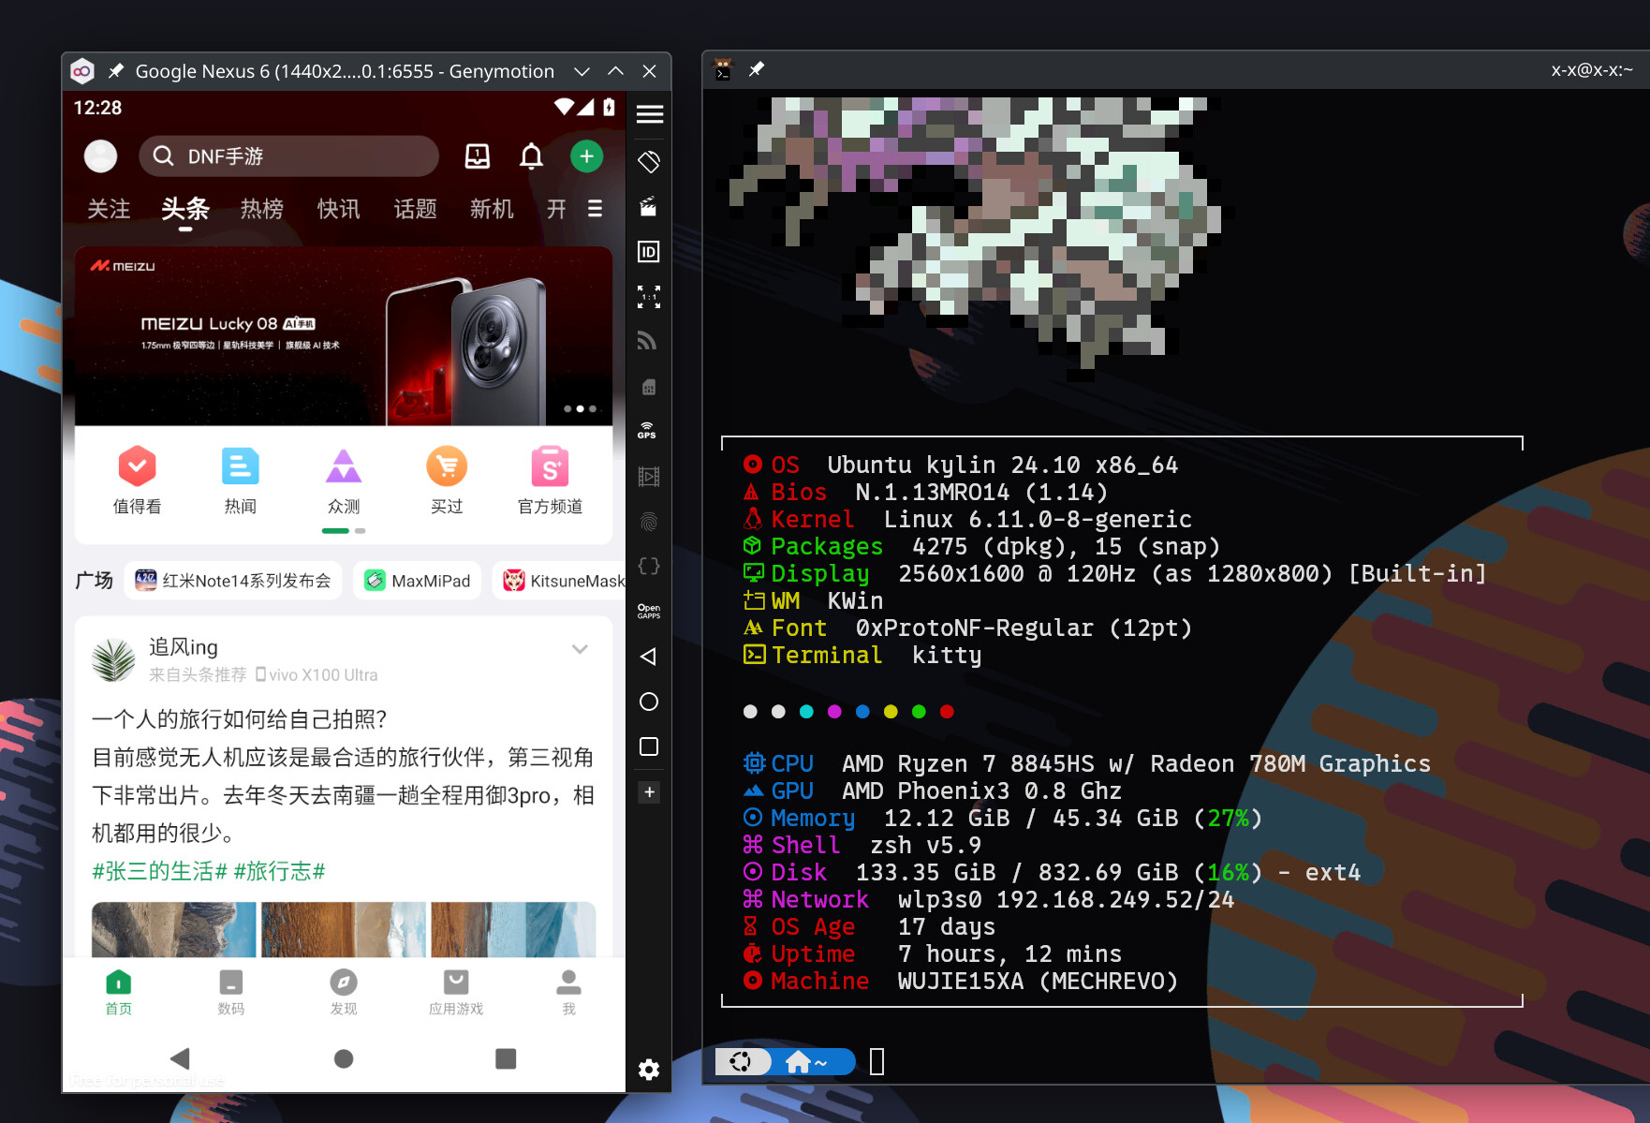Click the yellow color dot in terminal
Viewport: 1650px width, 1123px height.
pyautogui.click(x=891, y=712)
